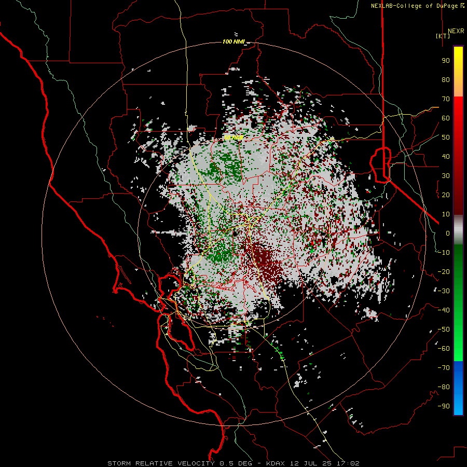Image resolution: width=467 pixels, height=467 pixels.
Task: Click the 0 value on the velocity scale
Action: (x=448, y=233)
